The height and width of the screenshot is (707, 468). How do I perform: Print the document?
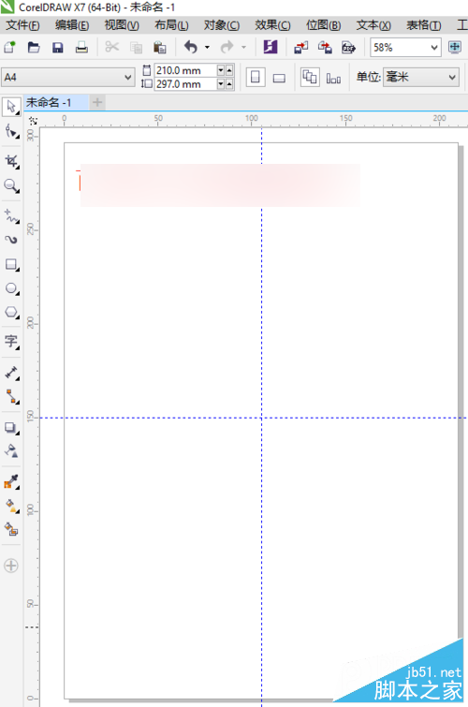point(81,47)
